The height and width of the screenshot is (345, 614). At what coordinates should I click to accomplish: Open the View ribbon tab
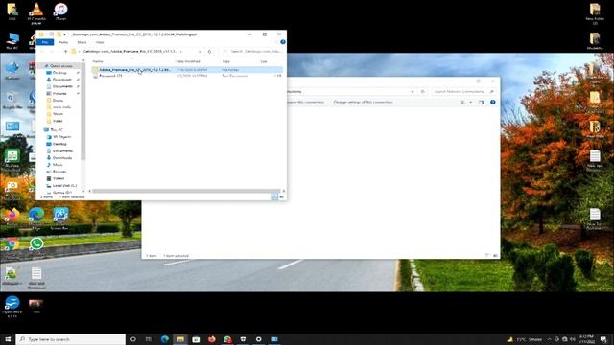click(100, 42)
